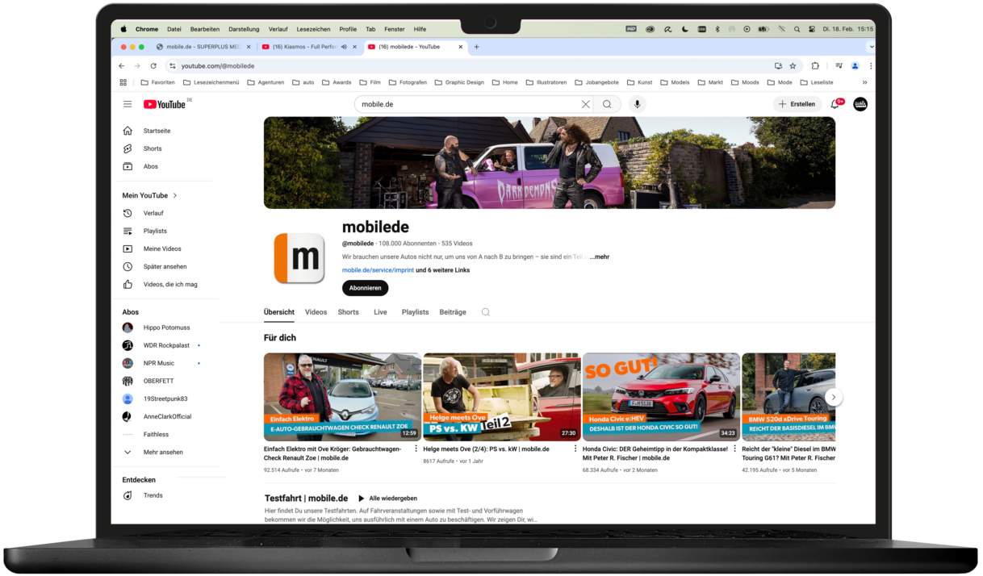This screenshot has height=576, width=983.
Task: Open the YouTube hamburger guide menu
Action: tap(128, 104)
